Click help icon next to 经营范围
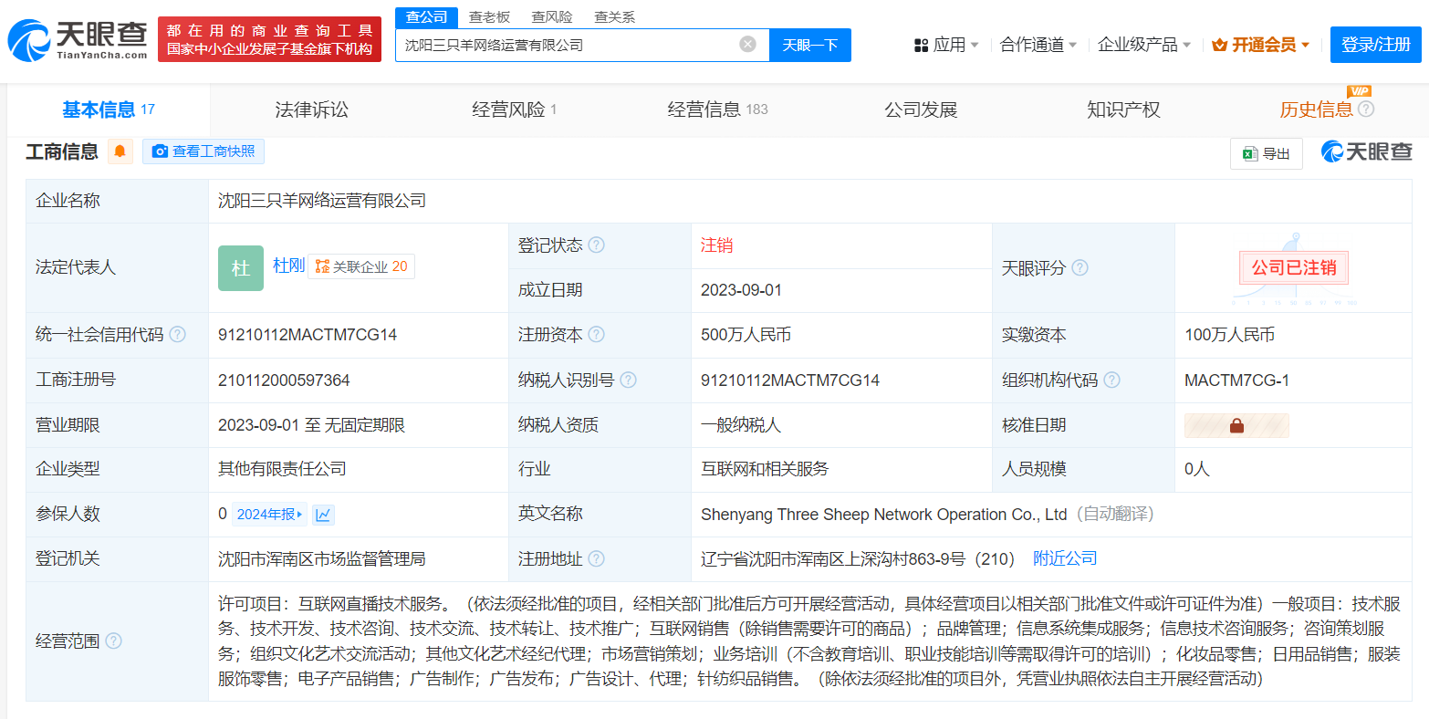 (114, 641)
